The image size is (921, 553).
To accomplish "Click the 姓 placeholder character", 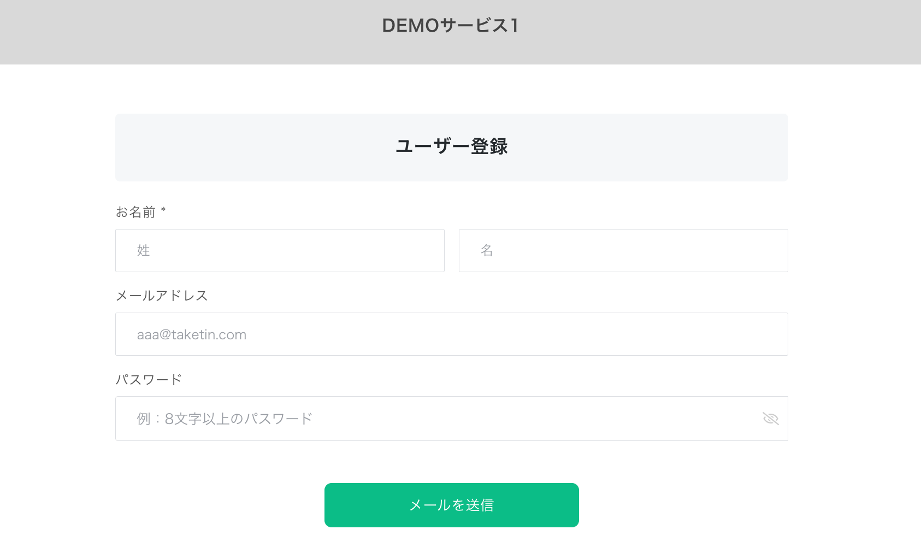I will pos(143,250).
